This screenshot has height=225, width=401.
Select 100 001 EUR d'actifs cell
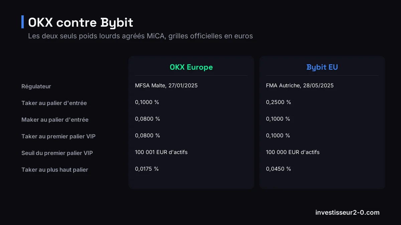coord(161,152)
